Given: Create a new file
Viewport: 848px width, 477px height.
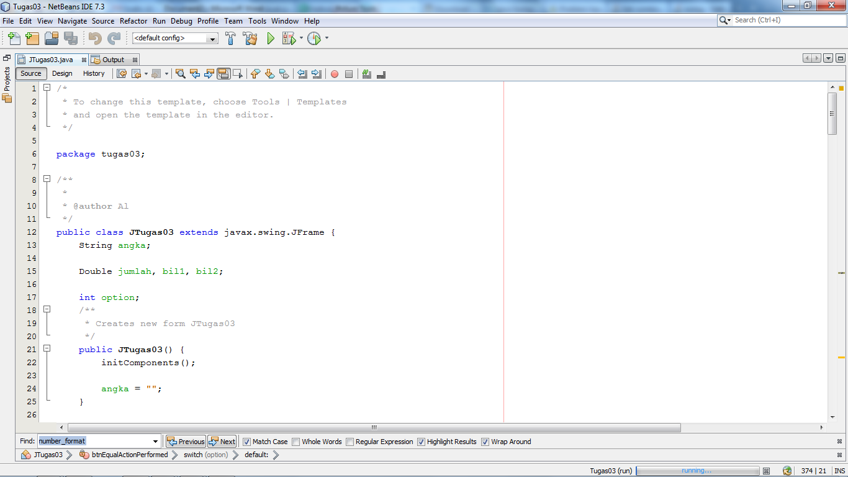Looking at the screenshot, I should tap(14, 38).
